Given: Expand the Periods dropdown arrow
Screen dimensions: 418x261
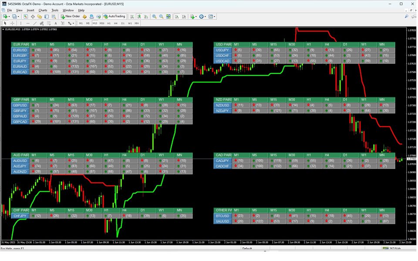Looking at the screenshot, I should [205, 17].
